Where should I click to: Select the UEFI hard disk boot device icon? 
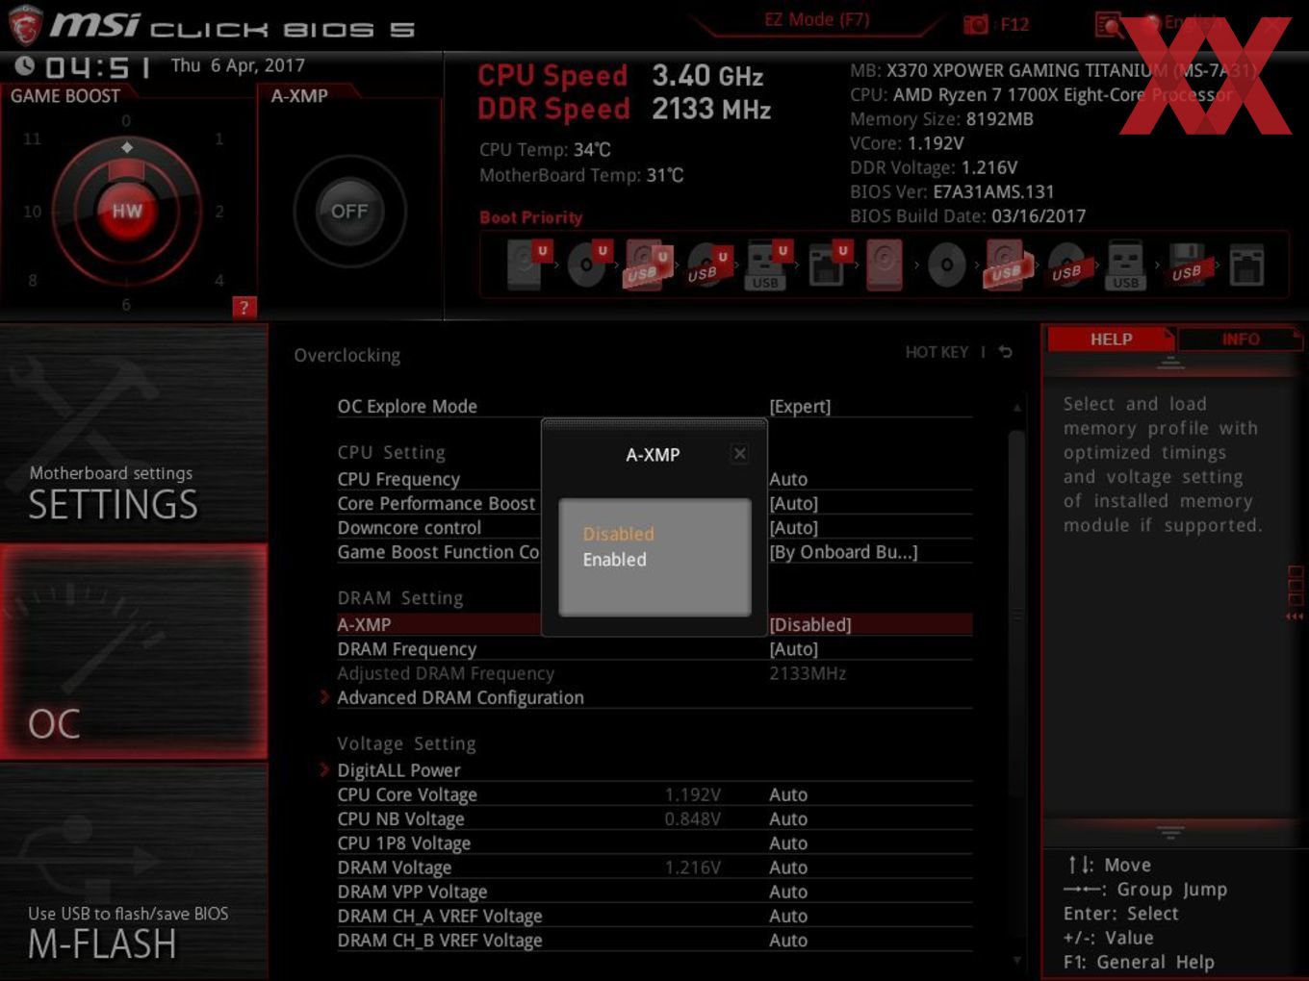click(527, 264)
